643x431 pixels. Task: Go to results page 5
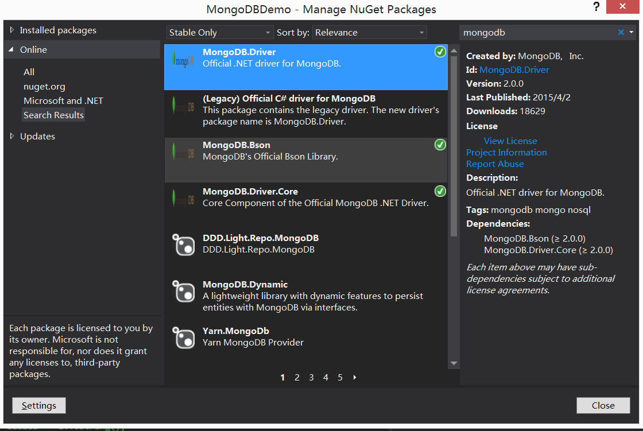(x=340, y=377)
